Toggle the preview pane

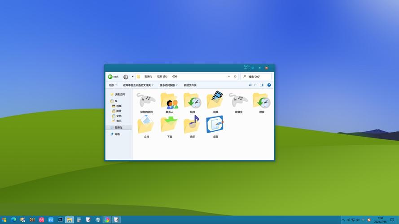[261, 85]
